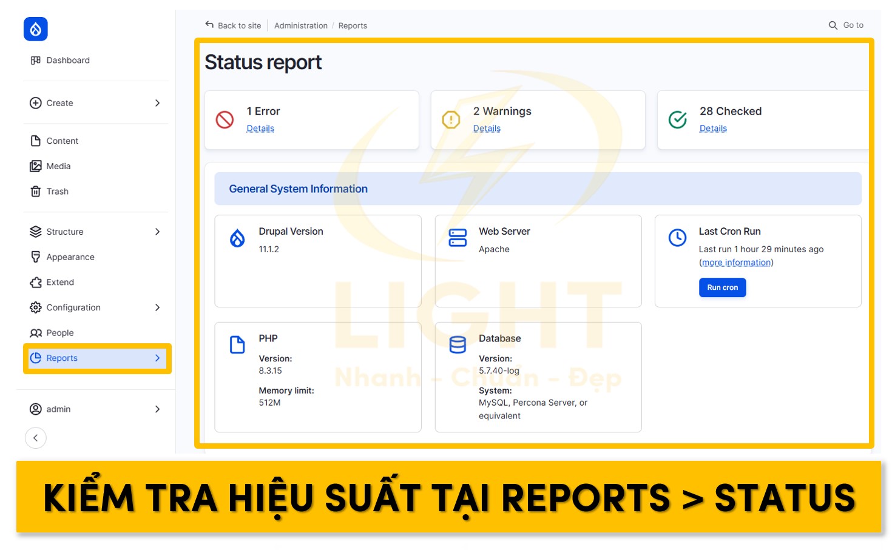892x550 pixels.
Task: Click the Status report page heading
Action: pos(263,62)
